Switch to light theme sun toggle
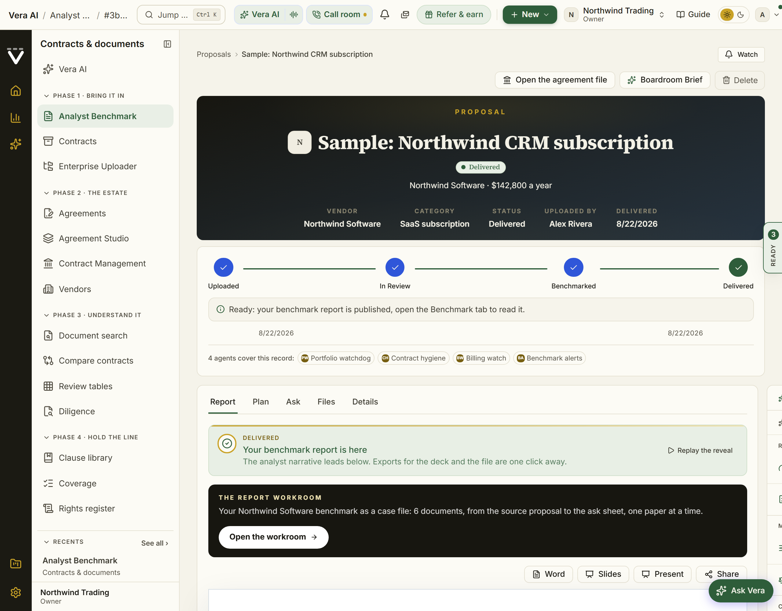Viewport: 782px width, 611px height. coord(727,15)
